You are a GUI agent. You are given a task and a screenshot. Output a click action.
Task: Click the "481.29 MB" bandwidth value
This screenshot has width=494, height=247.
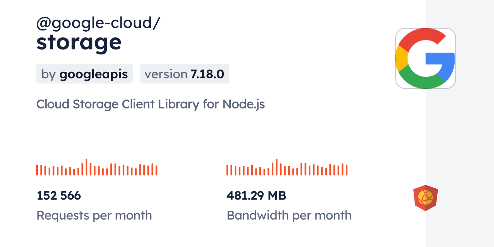pyautogui.click(x=256, y=196)
